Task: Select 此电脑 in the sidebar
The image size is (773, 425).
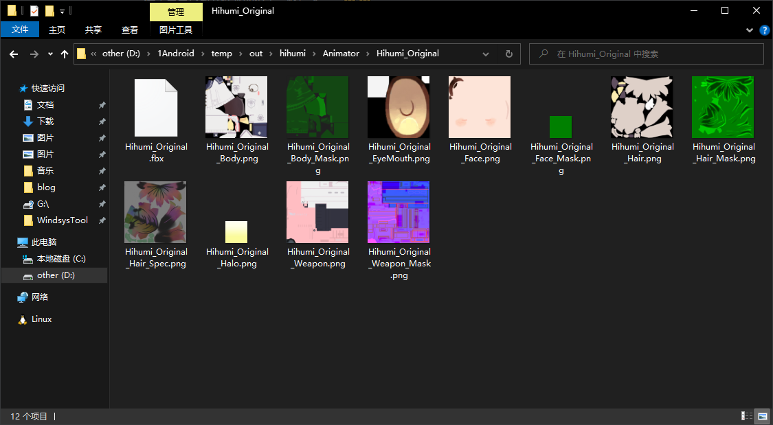Action: (x=44, y=242)
